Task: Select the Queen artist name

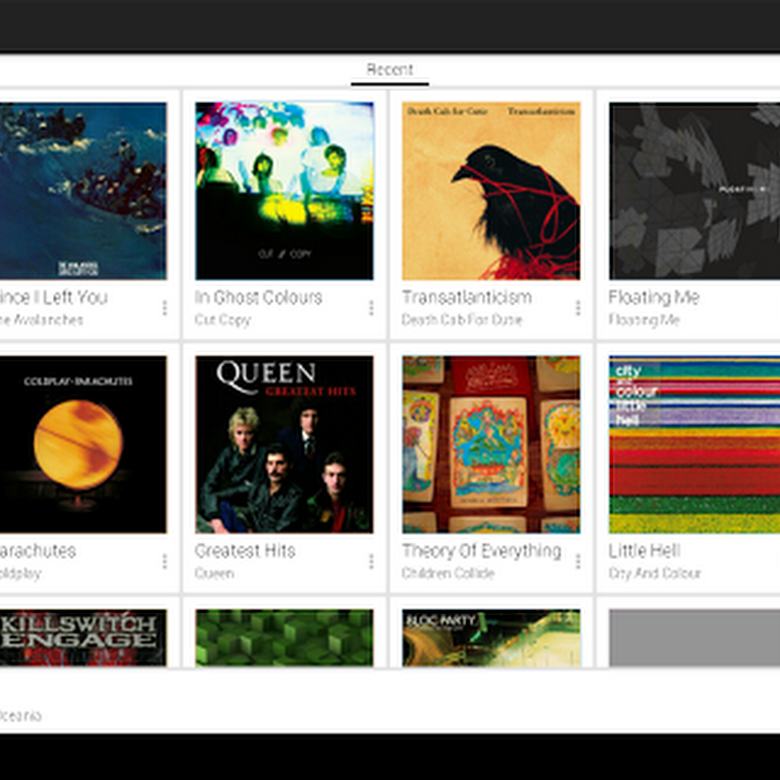Action: pyautogui.click(x=214, y=573)
